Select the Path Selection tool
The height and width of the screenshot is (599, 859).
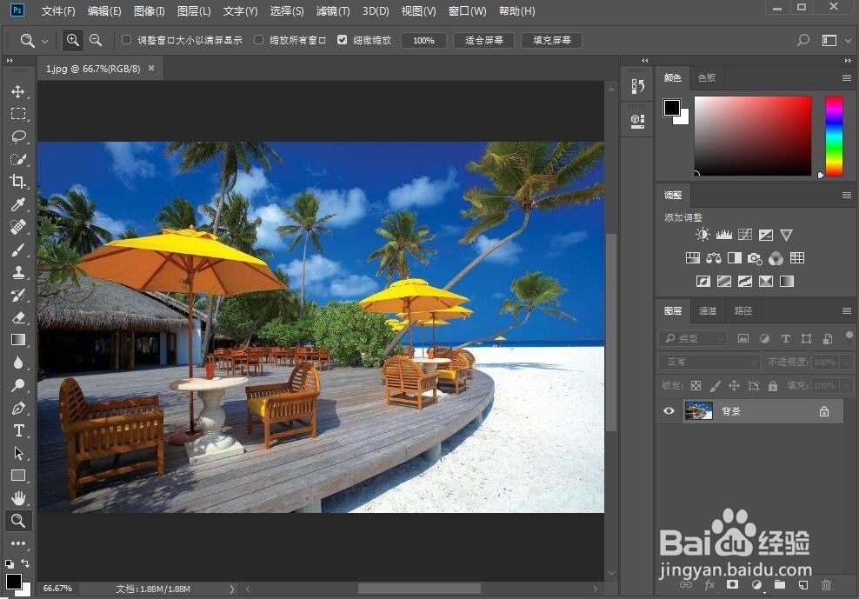pyautogui.click(x=18, y=453)
